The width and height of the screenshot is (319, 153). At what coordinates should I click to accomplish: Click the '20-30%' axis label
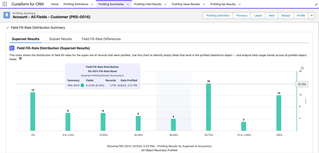coord(138,135)
